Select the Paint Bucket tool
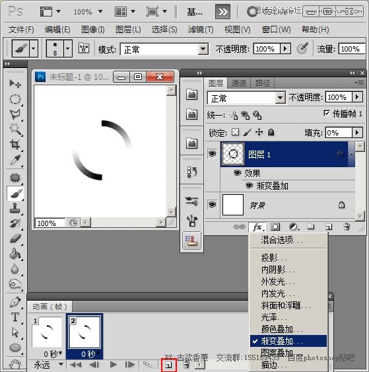Image resolution: width=369 pixels, height=372 pixels. click(x=15, y=254)
